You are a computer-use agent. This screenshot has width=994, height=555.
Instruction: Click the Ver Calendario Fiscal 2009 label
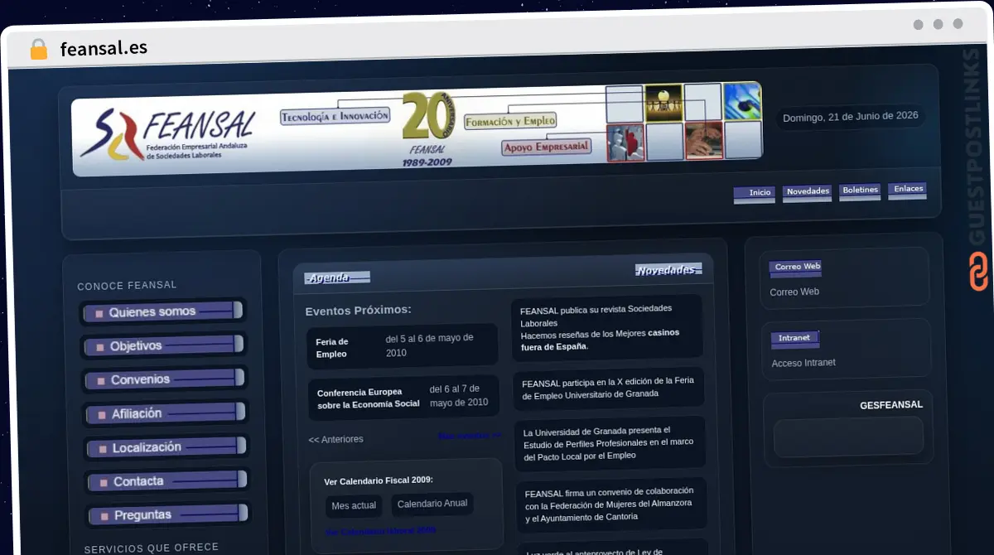[x=379, y=480]
